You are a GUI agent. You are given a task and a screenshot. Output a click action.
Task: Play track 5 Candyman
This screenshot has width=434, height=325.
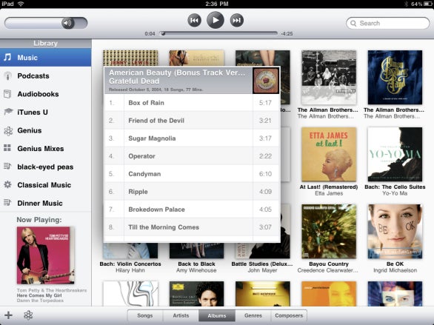192,174
